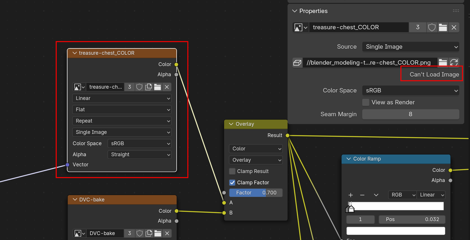Viewport: 470px width, 240px height.
Task: Open Color Ramp interpolation dropdown set to Linear
Action: pos(431,195)
